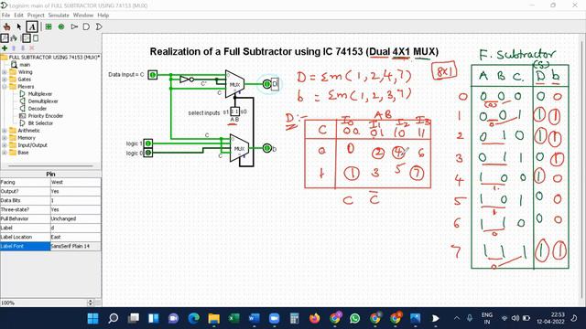Open WhatsApp from taskbar
Screen dimensions: 586x329
[355, 319]
